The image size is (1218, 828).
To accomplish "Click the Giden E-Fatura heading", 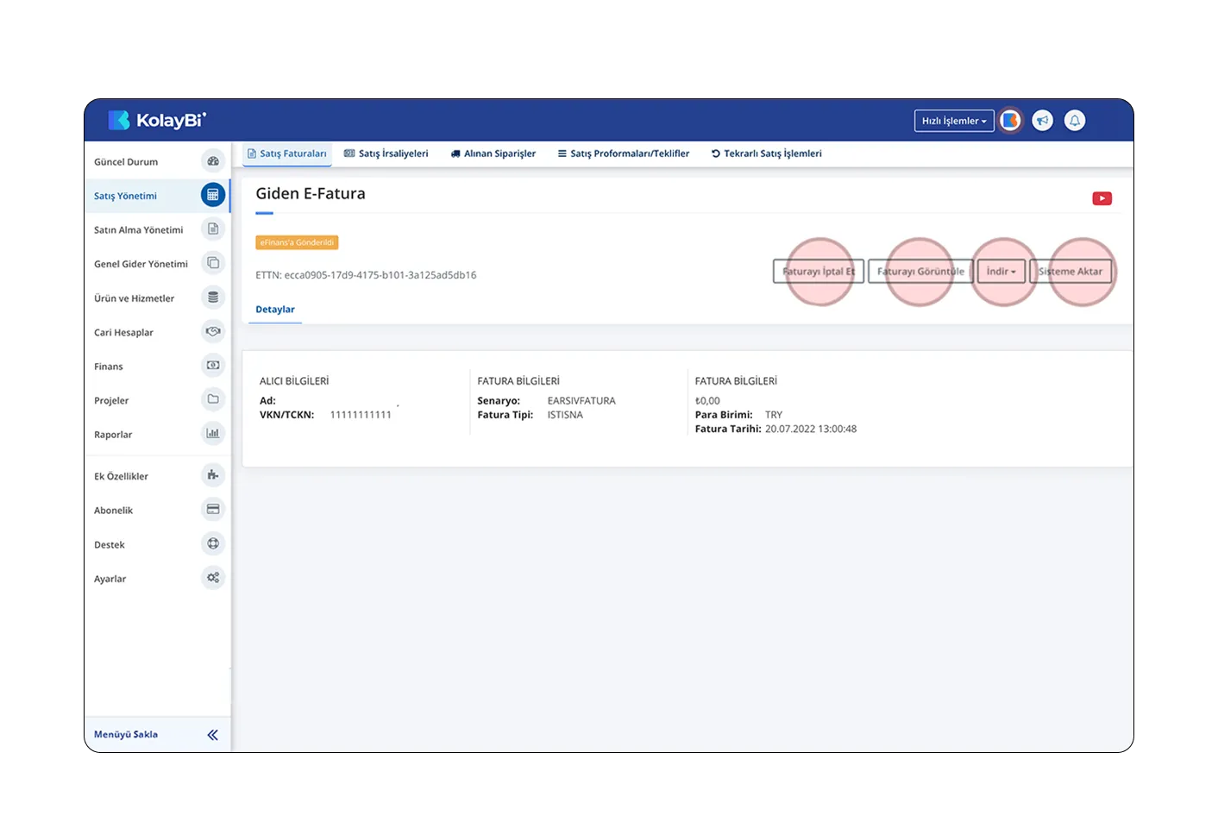I will (311, 193).
